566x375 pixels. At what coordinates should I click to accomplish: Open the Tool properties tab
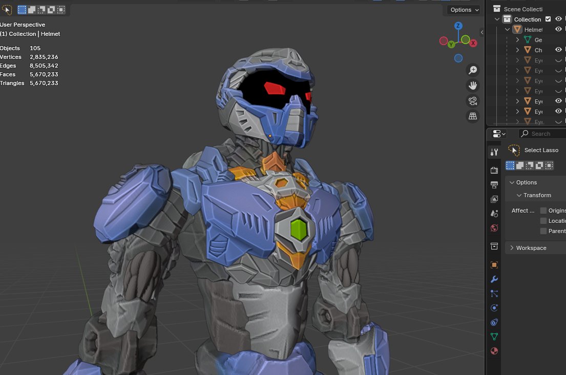pyautogui.click(x=494, y=152)
